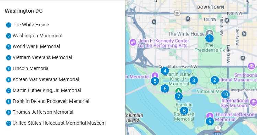Select map marker 5 at Lincoln Memorial
This screenshot has height=135, width=257.
pos(155,81)
